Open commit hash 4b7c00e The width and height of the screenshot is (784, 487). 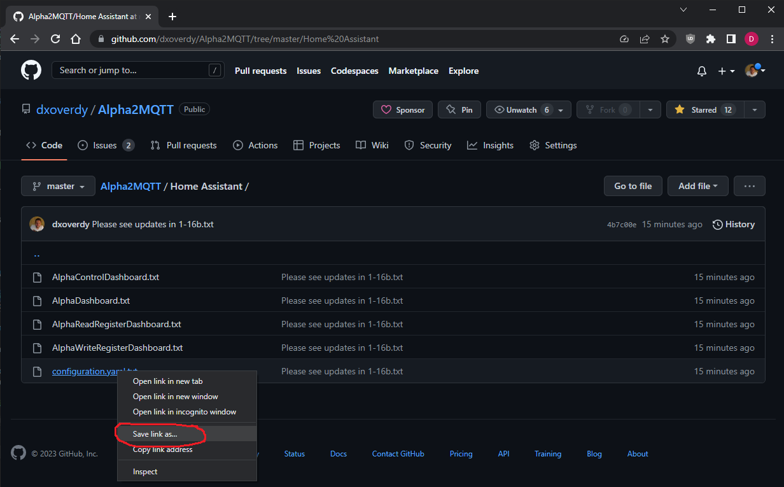pyautogui.click(x=622, y=225)
